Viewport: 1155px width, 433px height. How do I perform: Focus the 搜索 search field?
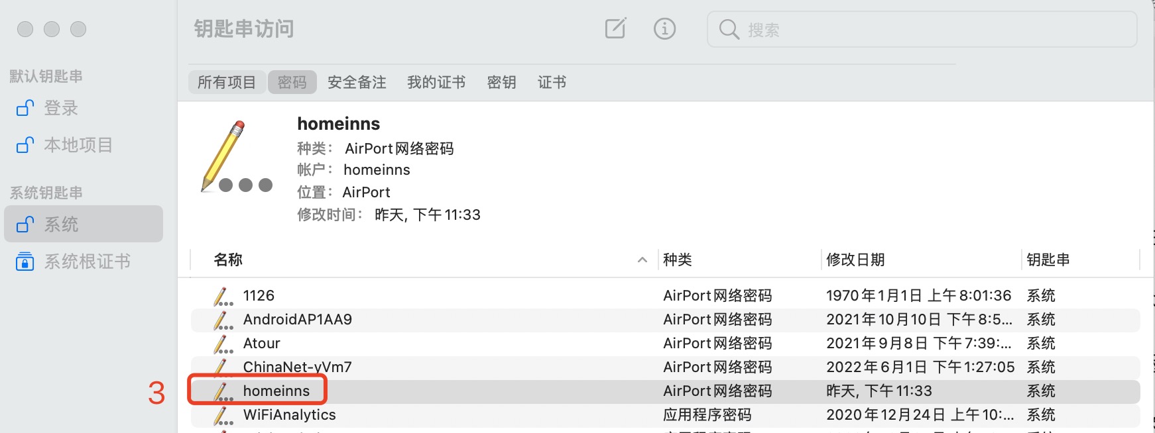922,29
